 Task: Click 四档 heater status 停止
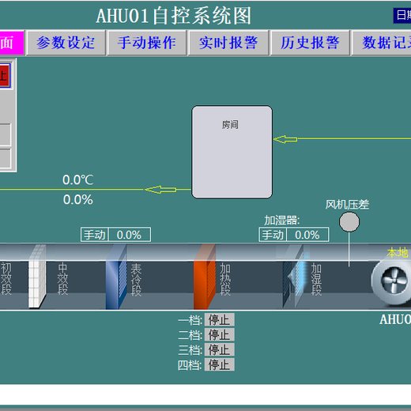point(219,364)
